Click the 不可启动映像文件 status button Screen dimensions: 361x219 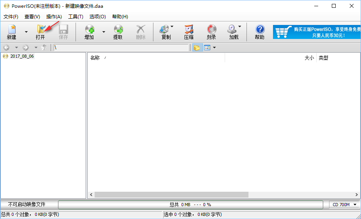[x=27, y=205]
